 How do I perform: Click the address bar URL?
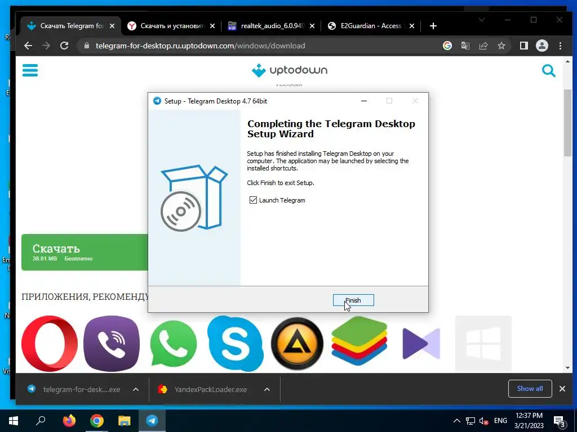coord(201,46)
